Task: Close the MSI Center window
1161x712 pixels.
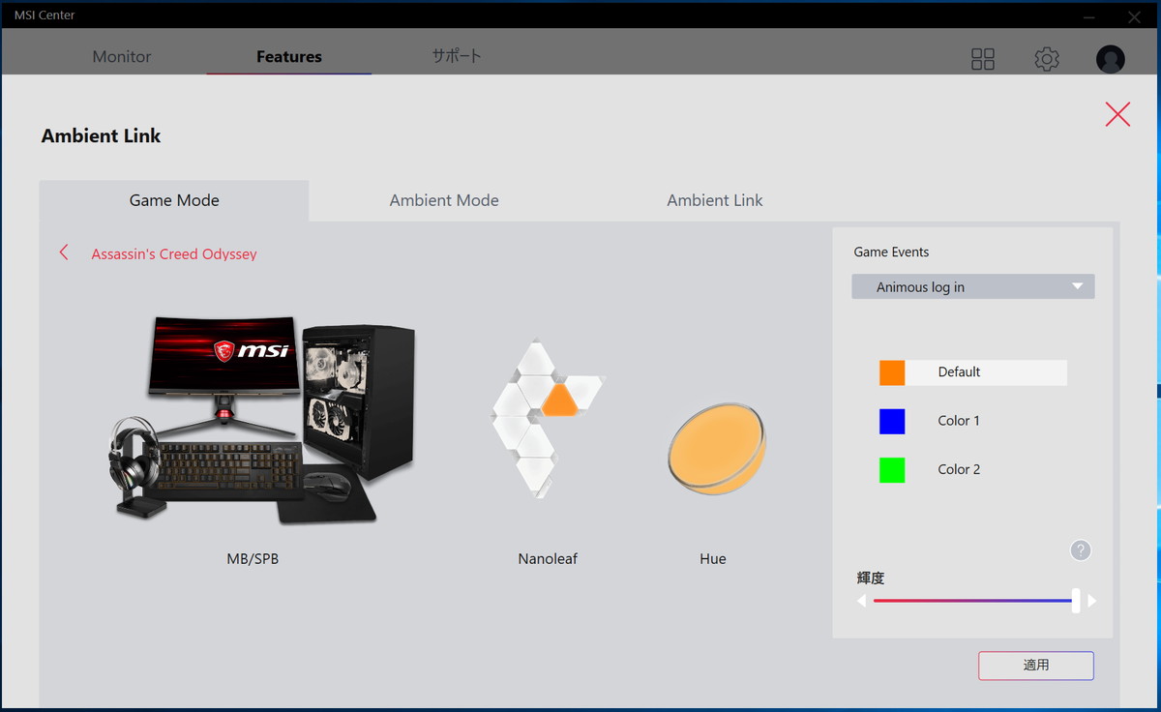Action: [1134, 15]
